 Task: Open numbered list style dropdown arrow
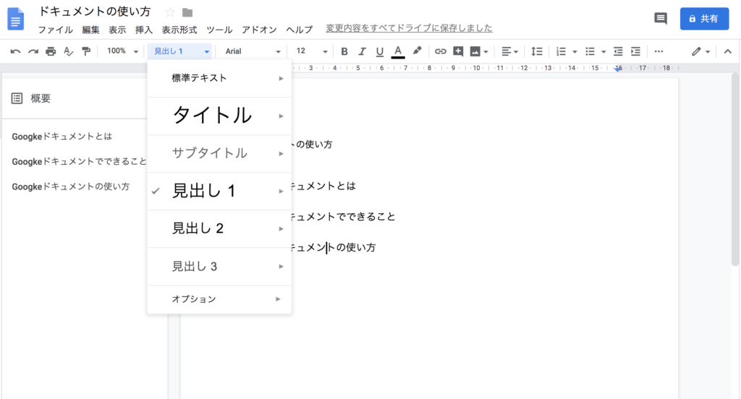[x=575, y=52]
